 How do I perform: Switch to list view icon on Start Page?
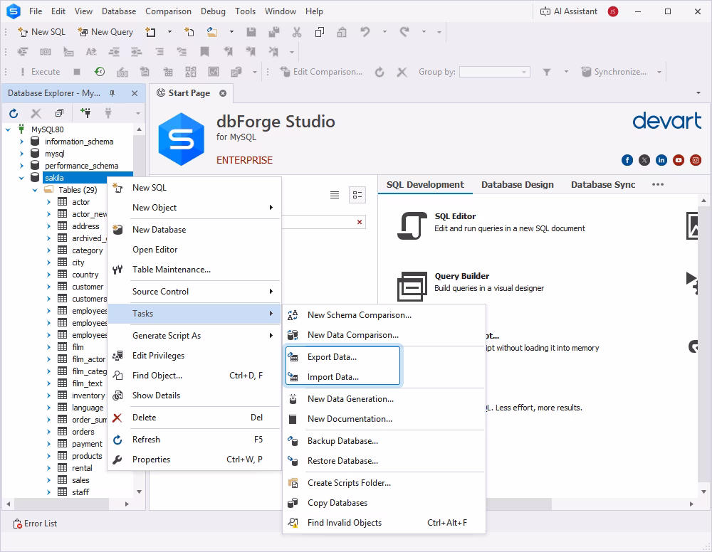point(335,195)
